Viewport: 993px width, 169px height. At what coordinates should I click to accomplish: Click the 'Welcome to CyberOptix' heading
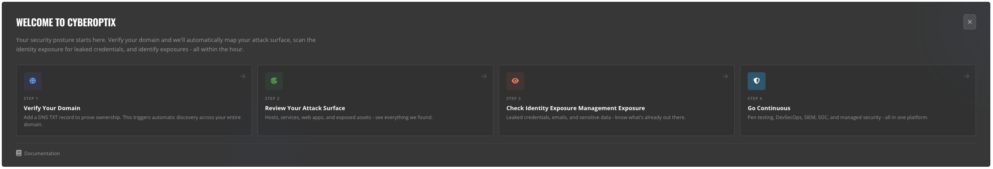(x=66, y=22)
